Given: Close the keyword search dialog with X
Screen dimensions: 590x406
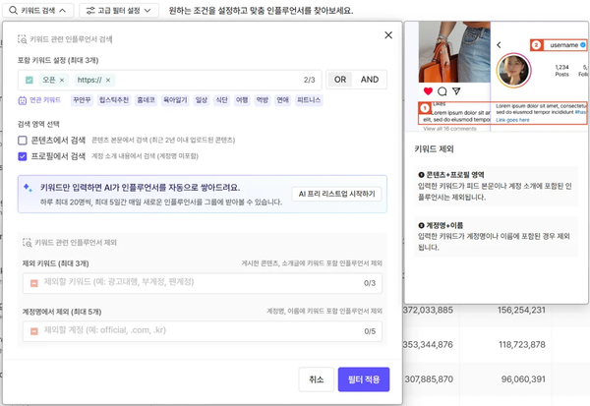Looking at the screenshot, I should 387,35.
